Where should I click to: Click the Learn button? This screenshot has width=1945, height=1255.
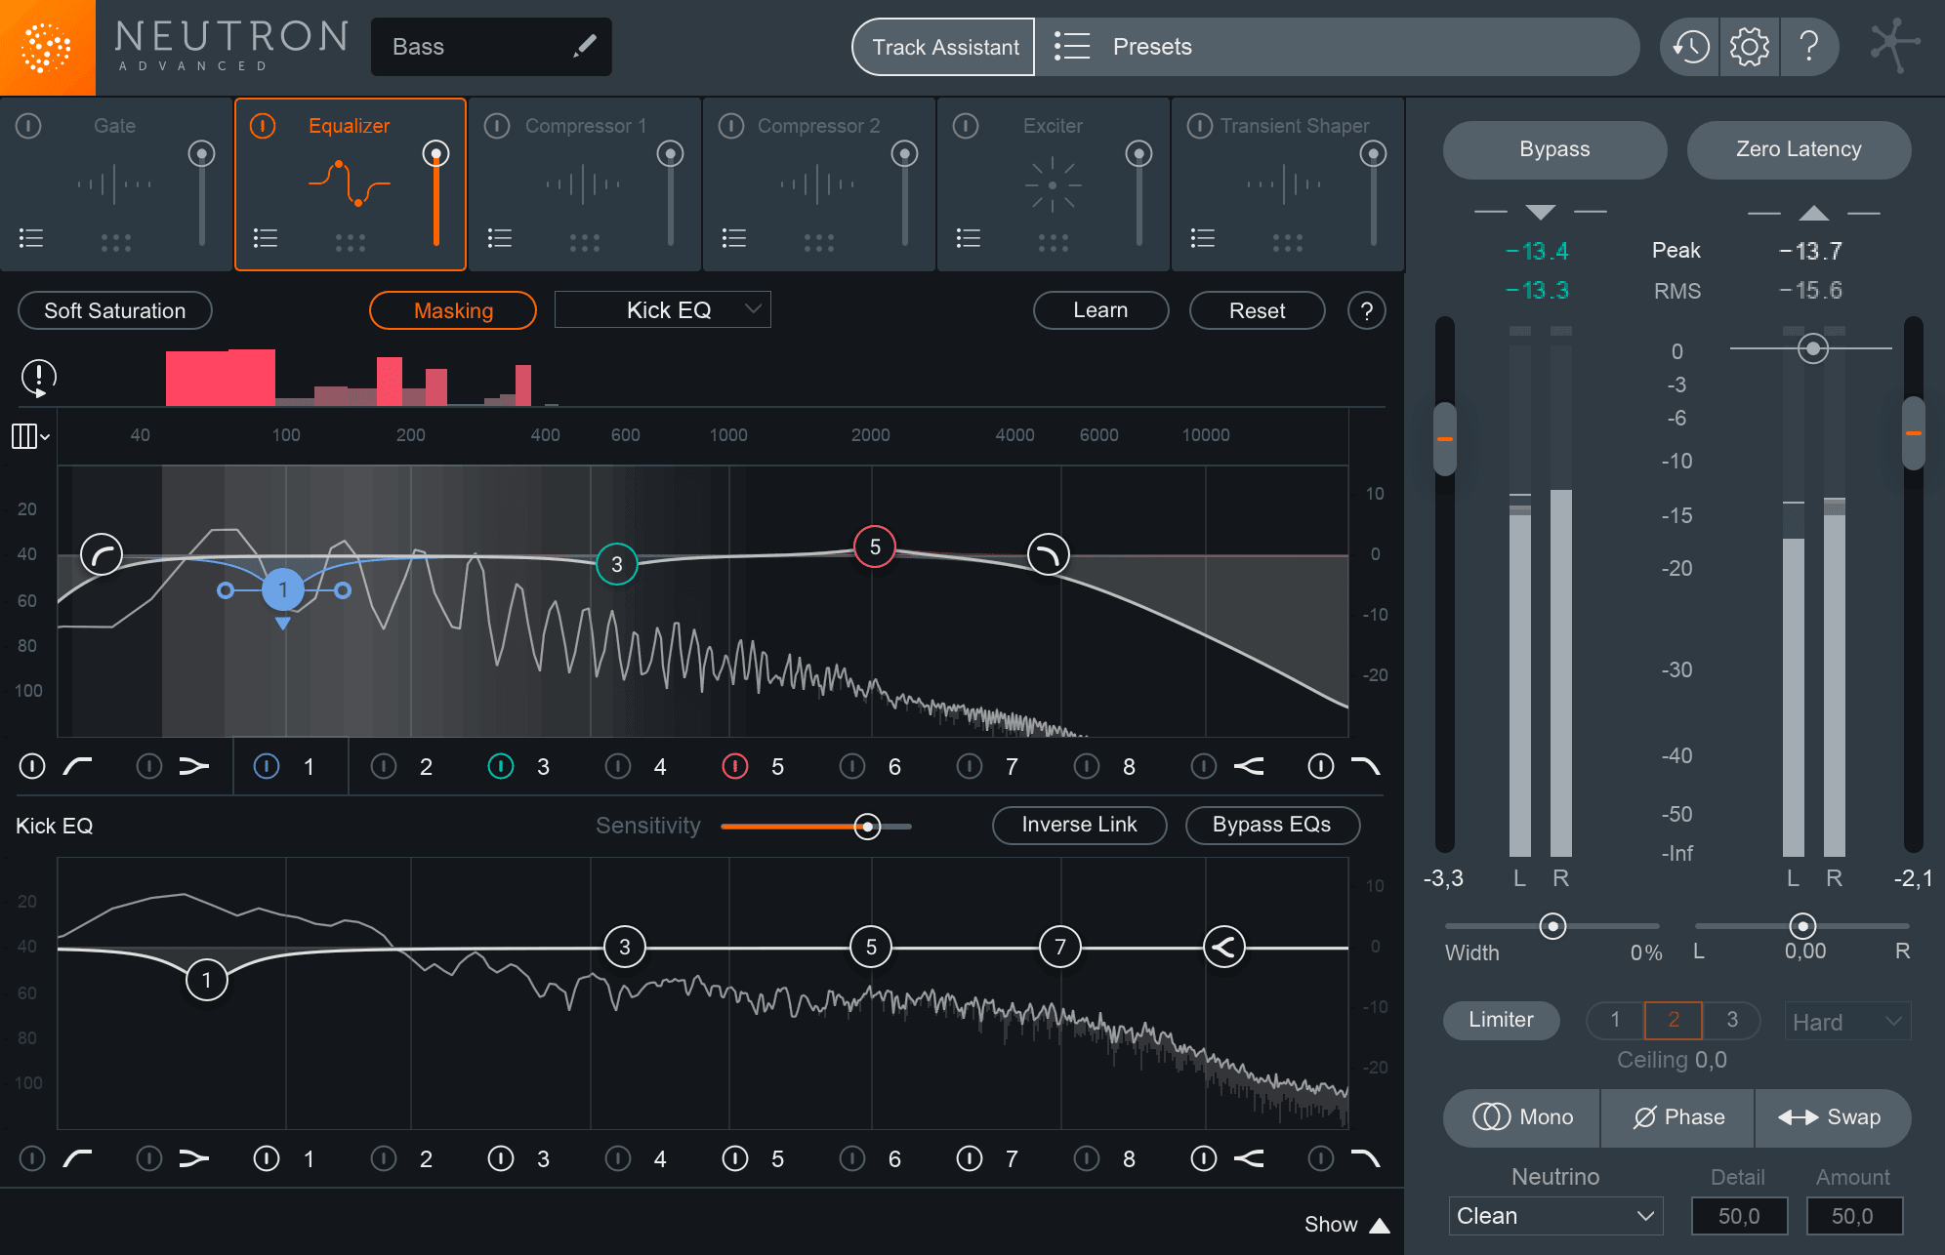pyautogui.click(x=1100, y=310)
